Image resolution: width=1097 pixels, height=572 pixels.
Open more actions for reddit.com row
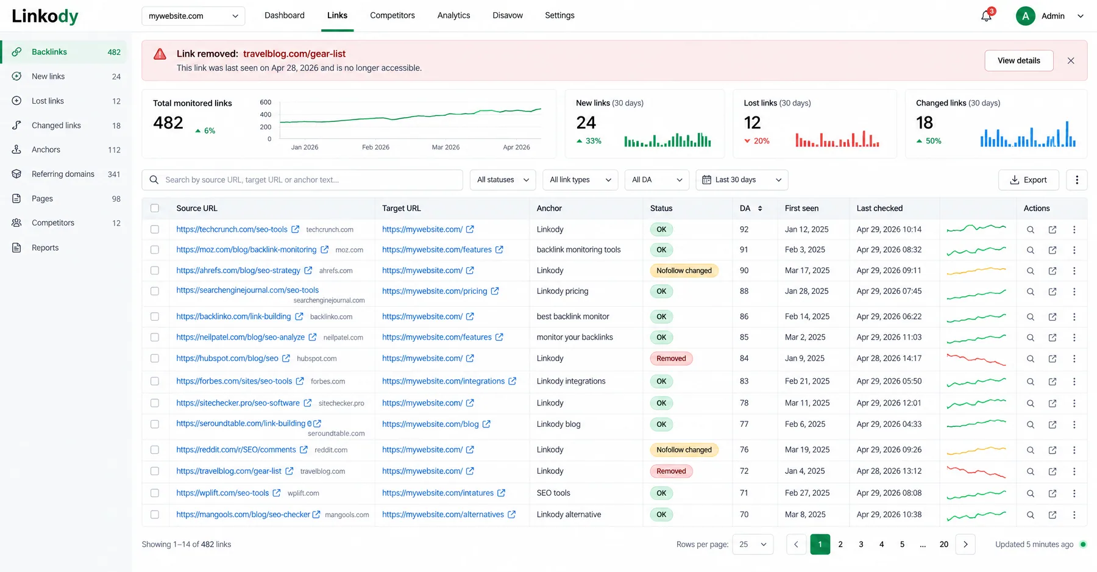pyautogui.click(x=1074, y=450)
